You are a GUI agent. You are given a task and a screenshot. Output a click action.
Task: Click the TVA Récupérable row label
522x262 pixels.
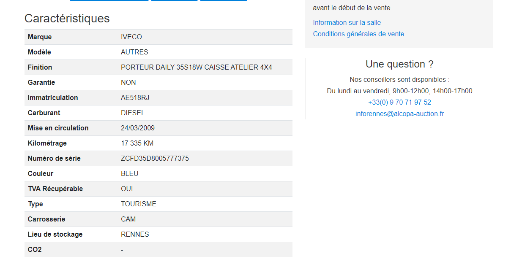(x=55, y=189)
